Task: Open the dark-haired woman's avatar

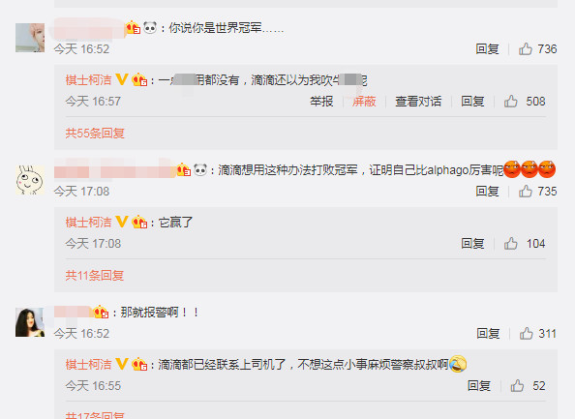Action: coord(30,322)
